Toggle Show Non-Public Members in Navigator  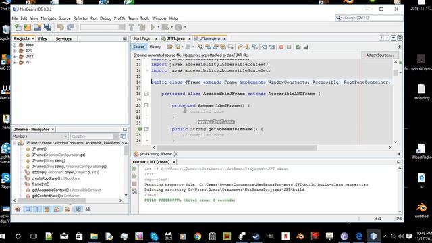coord(47,209)
